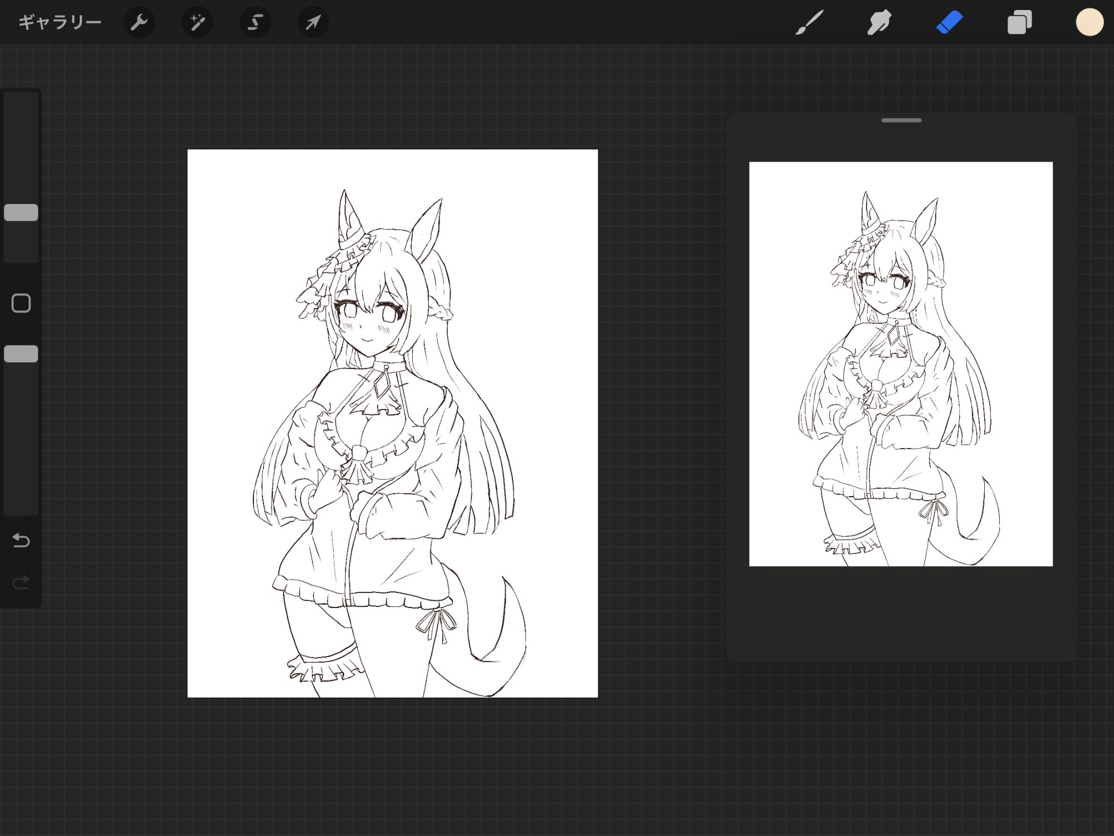Open the Layers panel

[x=1019, y=22]
